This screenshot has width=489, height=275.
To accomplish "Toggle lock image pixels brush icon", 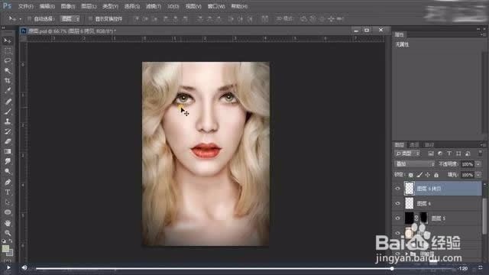I will tap(419, 175).
